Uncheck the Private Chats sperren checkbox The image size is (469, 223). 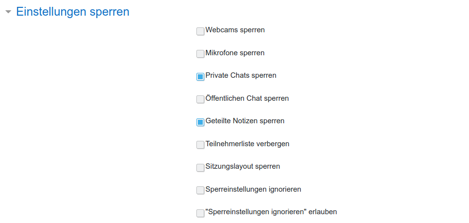[x=200, y=77]
